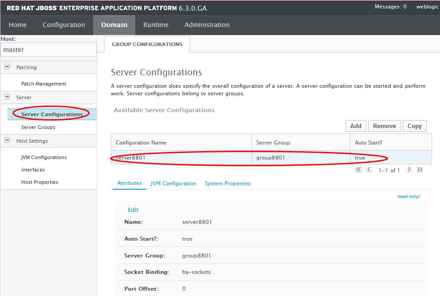Click the Port Offset value 0
Viewport: 440px width, 296px height.
[184, 289]
